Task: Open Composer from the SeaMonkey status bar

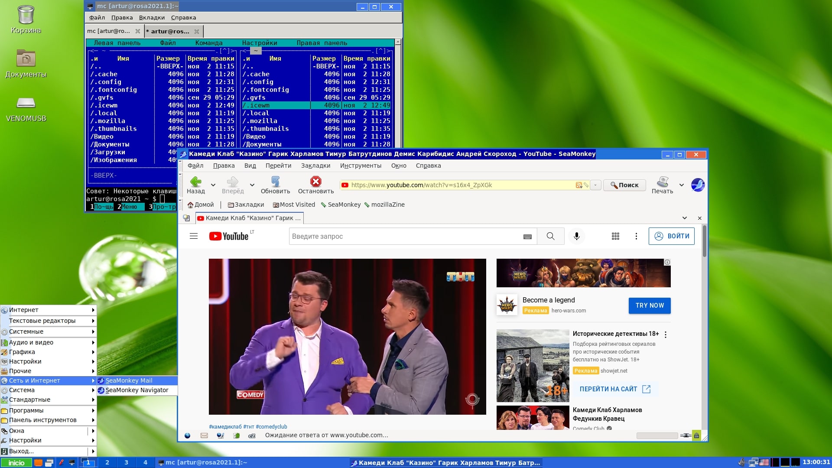Action: [x=220, y=435]
